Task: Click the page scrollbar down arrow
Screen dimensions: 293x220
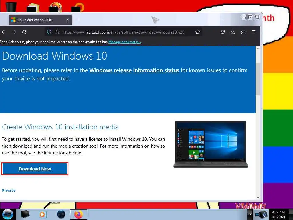Action: point(258,197)
